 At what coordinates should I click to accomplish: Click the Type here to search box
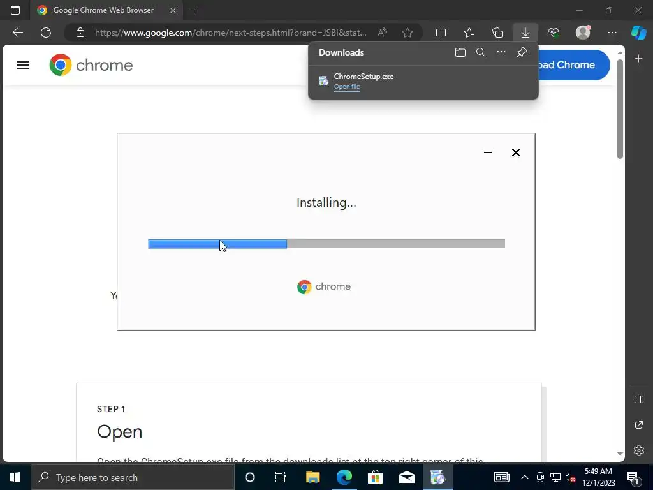point(133,477)
